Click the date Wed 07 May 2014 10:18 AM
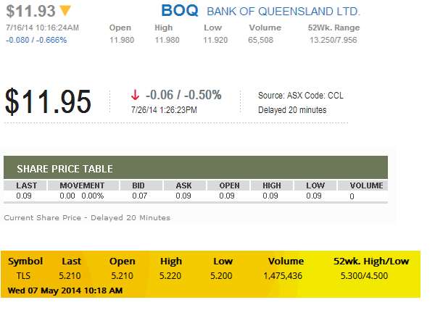 [x=65, y=291]
